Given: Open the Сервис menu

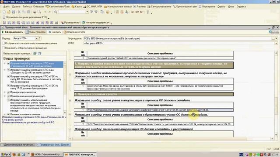Looking at the screenshot, I should (221, 7).
